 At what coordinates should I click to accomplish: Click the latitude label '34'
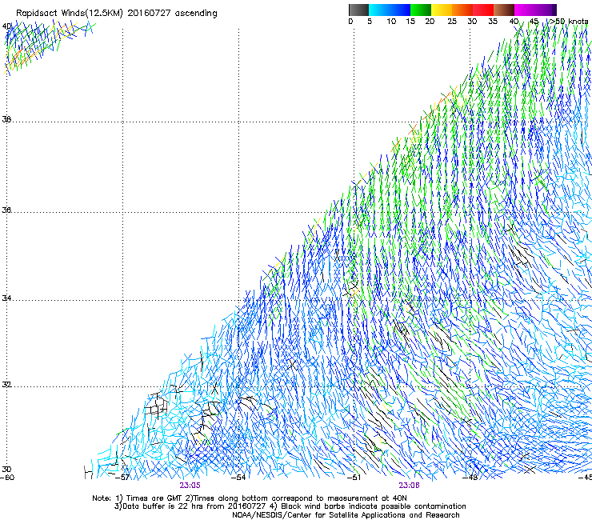6,298
